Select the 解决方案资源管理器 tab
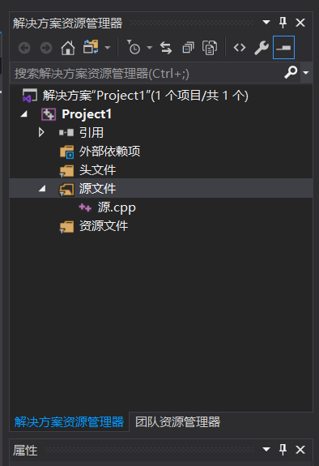 [69, 421]
